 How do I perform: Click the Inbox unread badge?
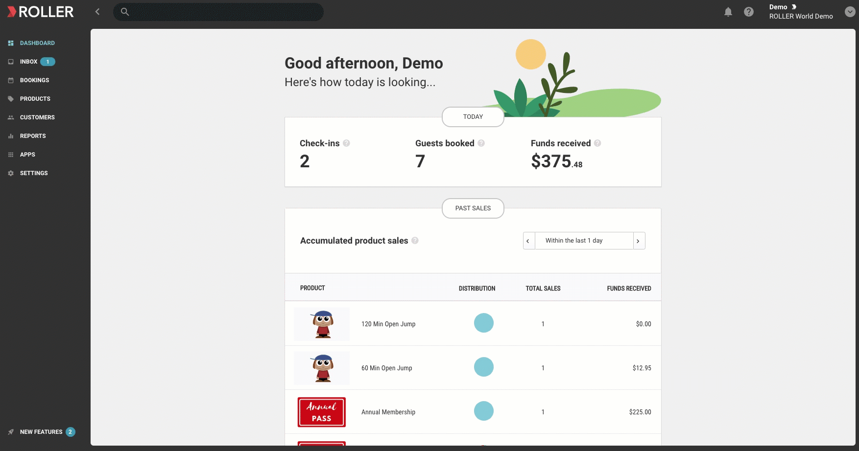[x=48, y=62]
